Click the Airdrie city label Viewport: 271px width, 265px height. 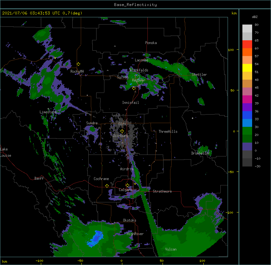pos(127,169)
